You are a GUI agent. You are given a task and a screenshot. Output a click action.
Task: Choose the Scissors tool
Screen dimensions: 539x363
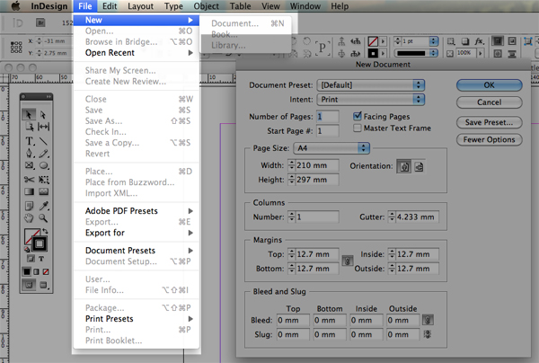[29, 180]
